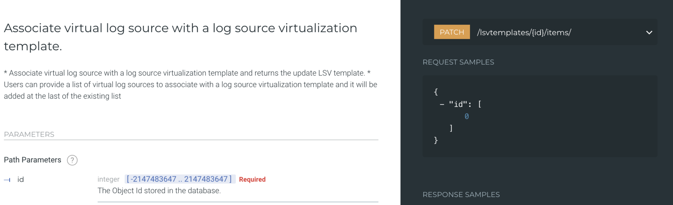
Task: Expand the RESPONSE SAMPLES section
Action: click(x=461, y=195)
